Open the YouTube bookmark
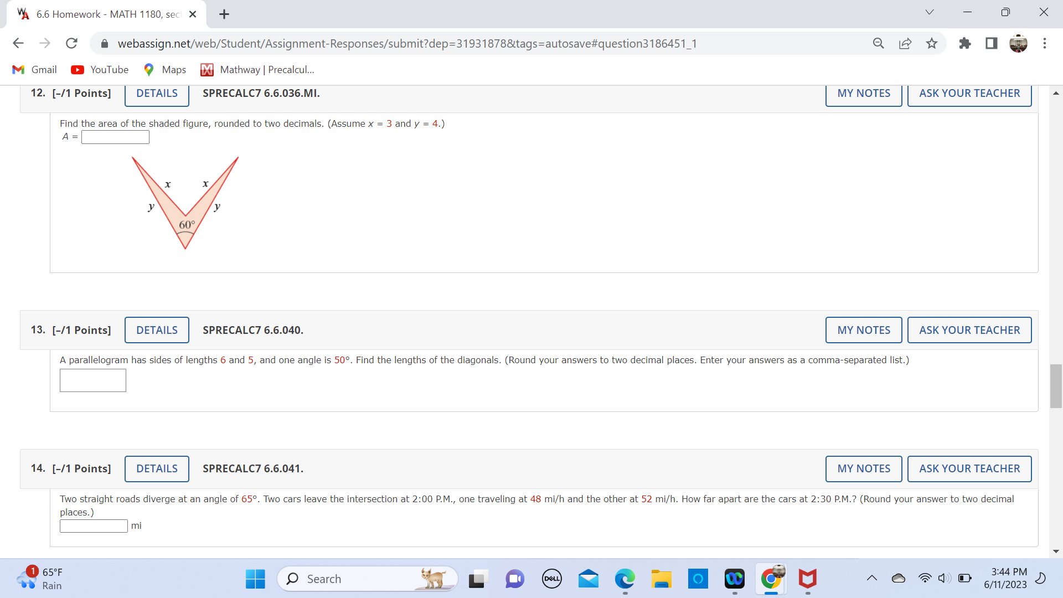Screen dimensions: 1063x598 [100, 70]
